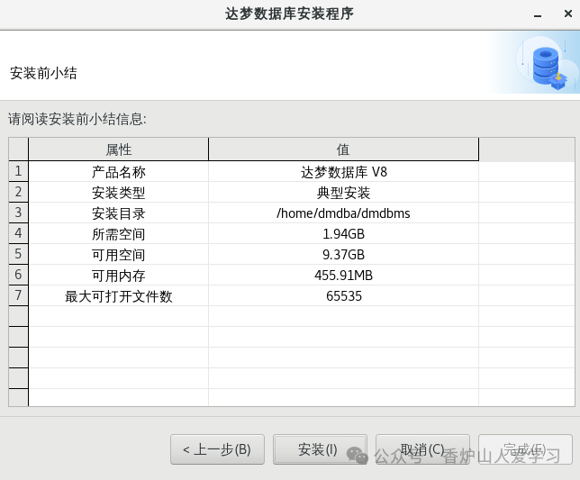Select the 安装目录 attribute cell
This screenshot has width=580, height=480.
point(118,213)
